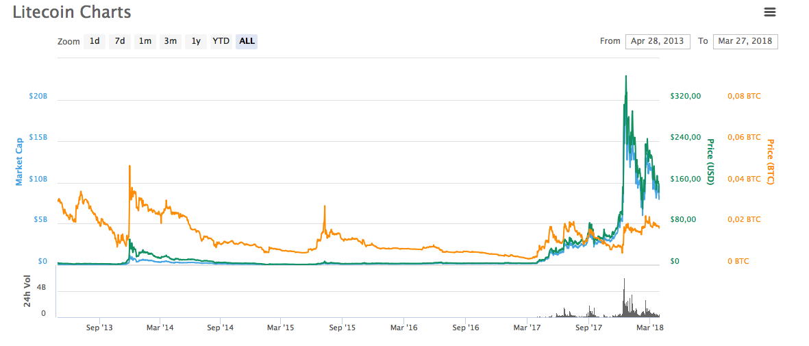Click the 0,08 BTC axis label

click(744, 97)
